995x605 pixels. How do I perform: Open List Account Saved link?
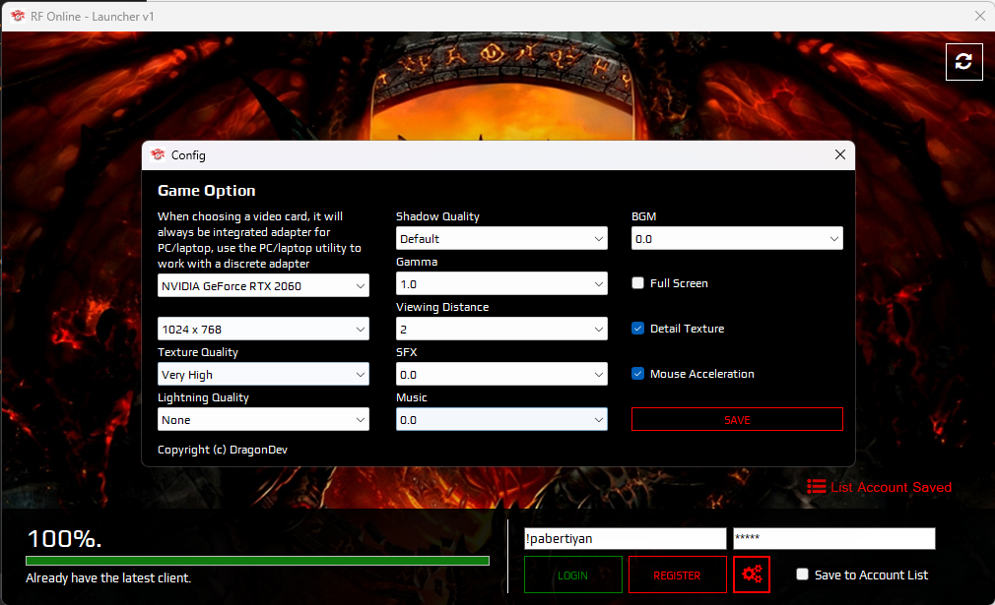click(891, 487)
